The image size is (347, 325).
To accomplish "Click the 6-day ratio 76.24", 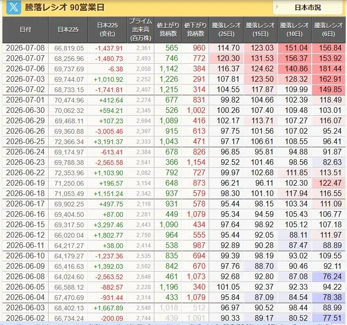I will coord(332,276).
